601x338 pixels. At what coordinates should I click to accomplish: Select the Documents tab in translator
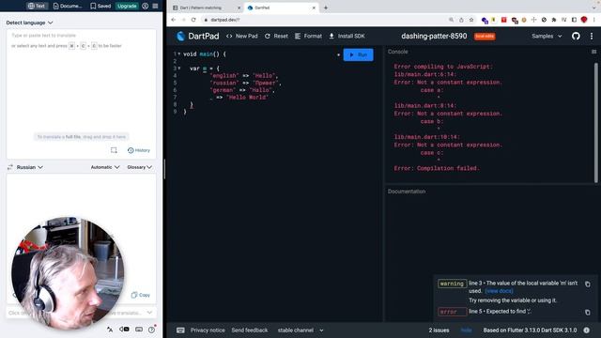[68, 6]
